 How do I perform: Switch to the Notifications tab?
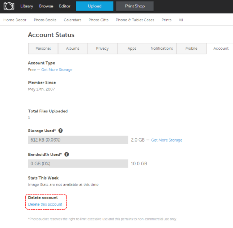click(x=162, y=48)
